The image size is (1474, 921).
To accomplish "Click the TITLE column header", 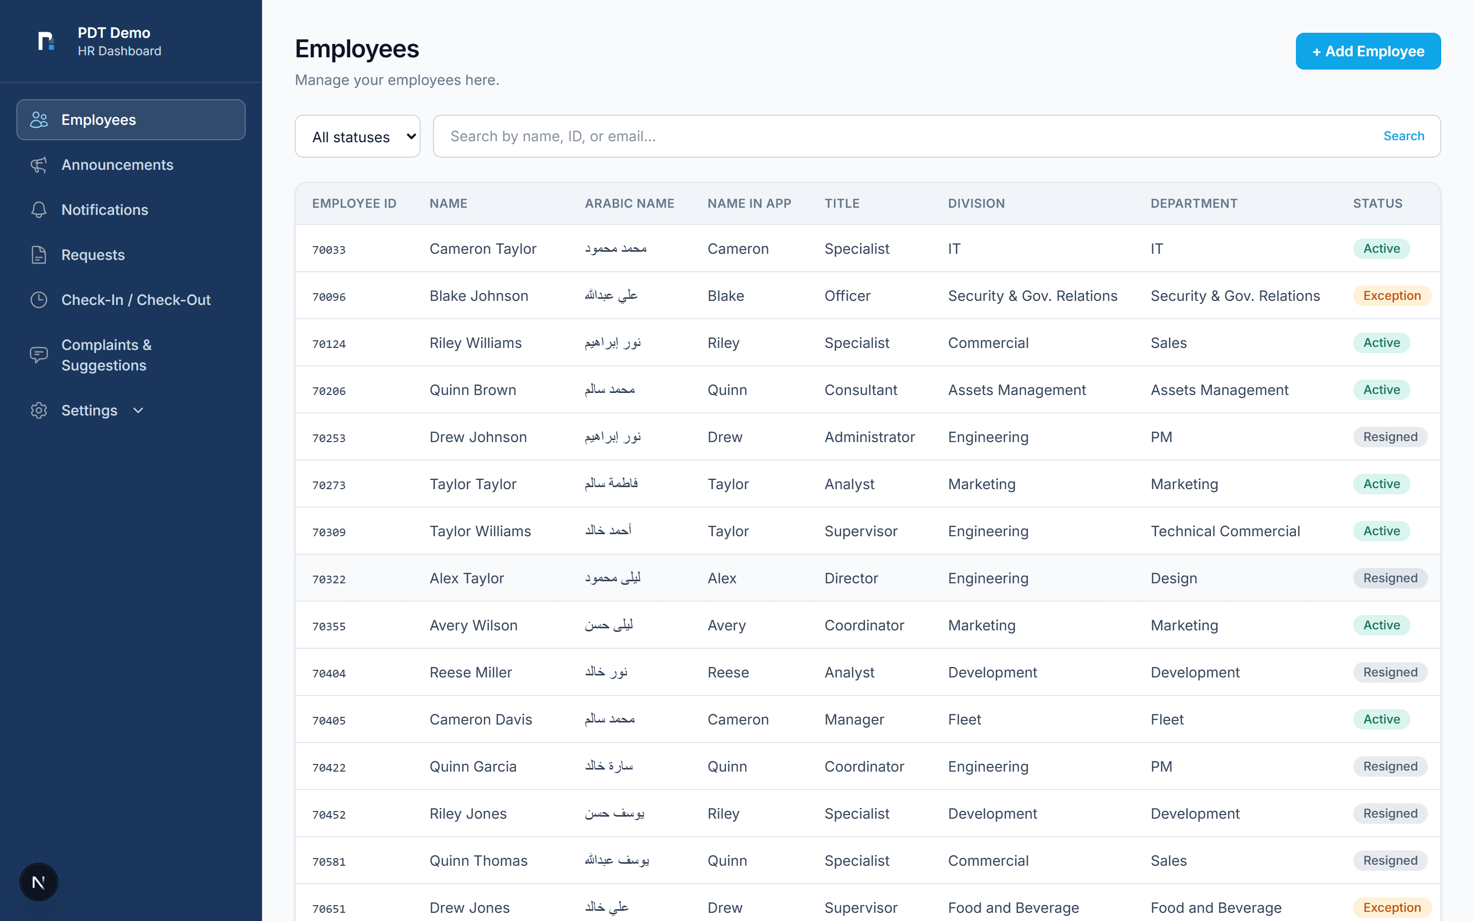I will 842,204.
